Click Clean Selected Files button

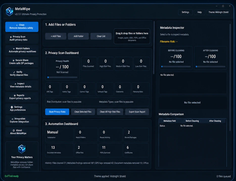click(x=83, y=112)
